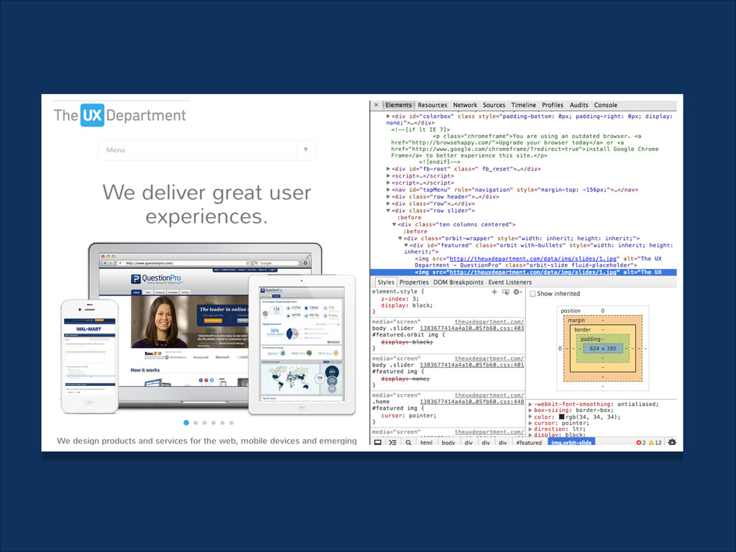Select the Properties sidebar tab

(x=414, y=282)
